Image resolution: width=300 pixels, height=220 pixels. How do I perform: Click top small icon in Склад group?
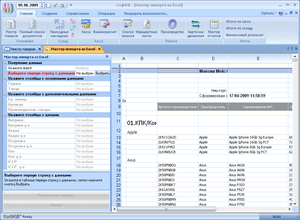73,21
